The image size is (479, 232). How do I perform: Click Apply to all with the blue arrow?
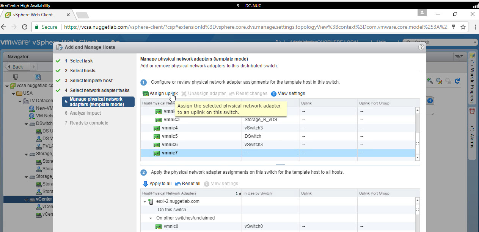click(157, 184)
